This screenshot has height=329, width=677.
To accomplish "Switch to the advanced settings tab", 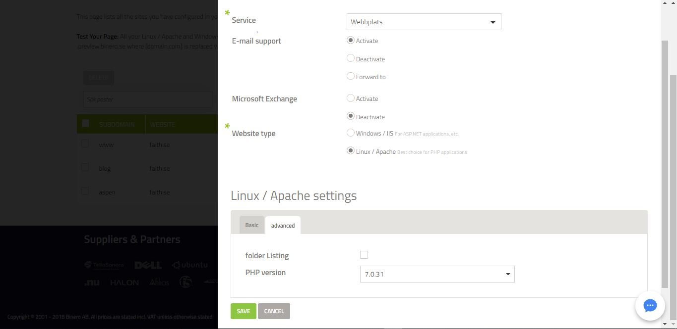I will [x=283, y=225].
